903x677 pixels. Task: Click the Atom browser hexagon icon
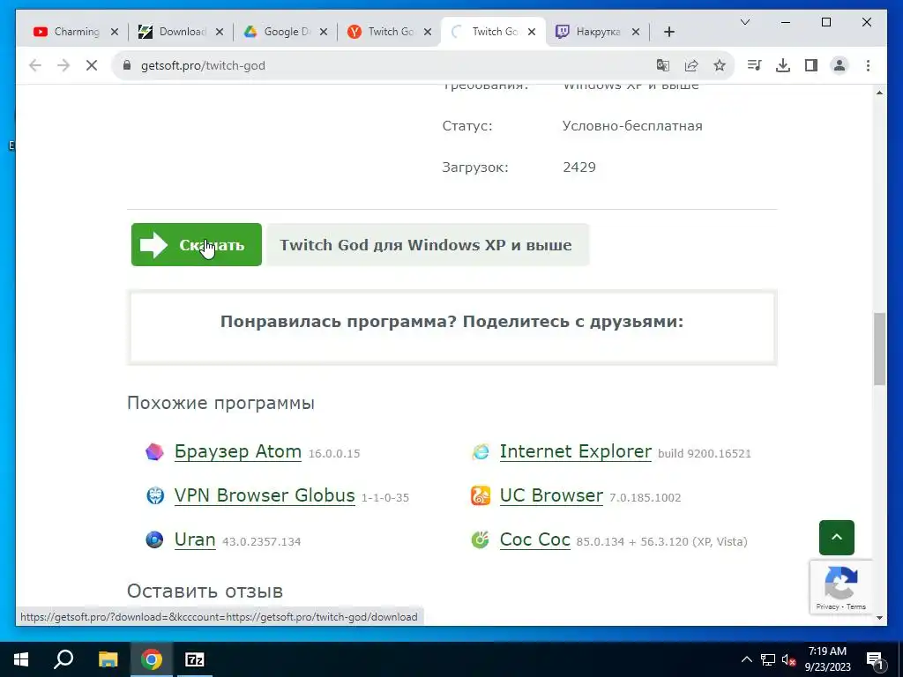154,452
